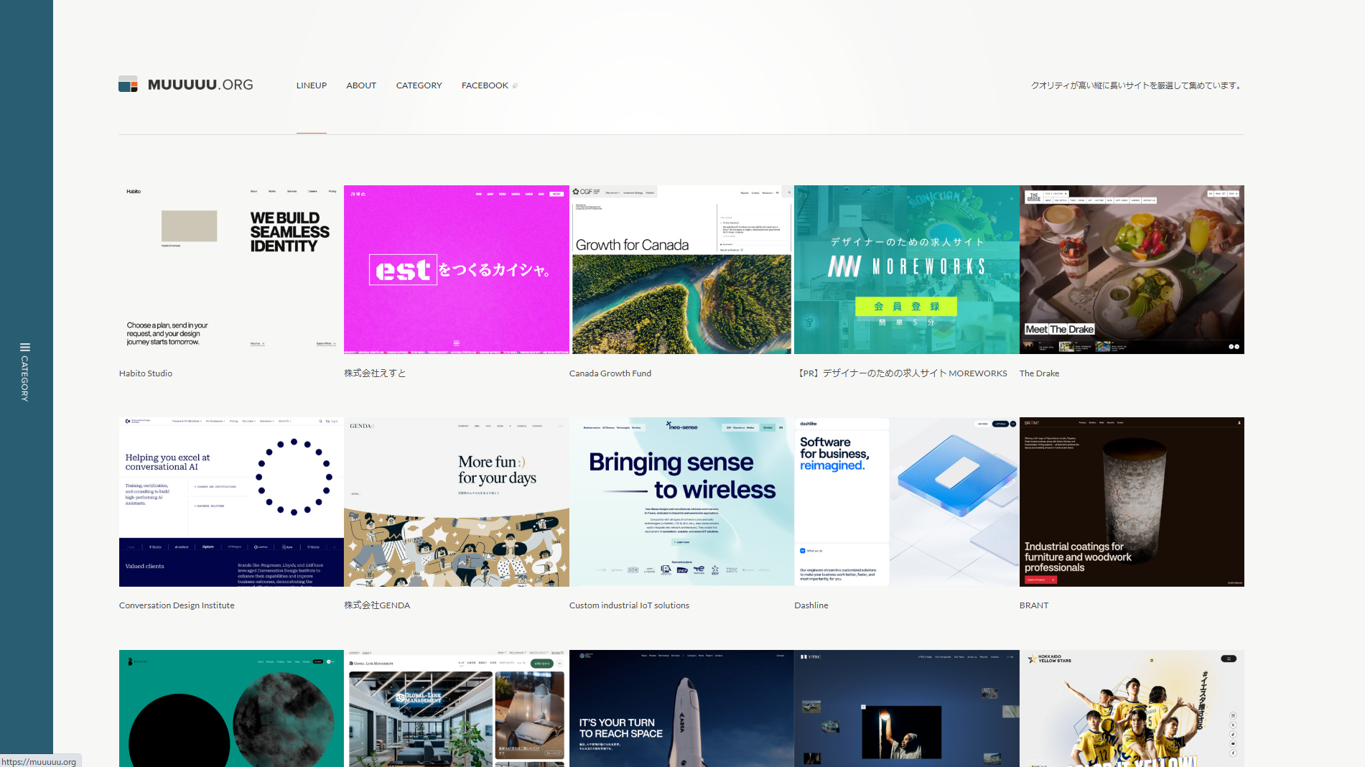
Task: Click the 株式会社えすと title link
Action: (375, 373)
